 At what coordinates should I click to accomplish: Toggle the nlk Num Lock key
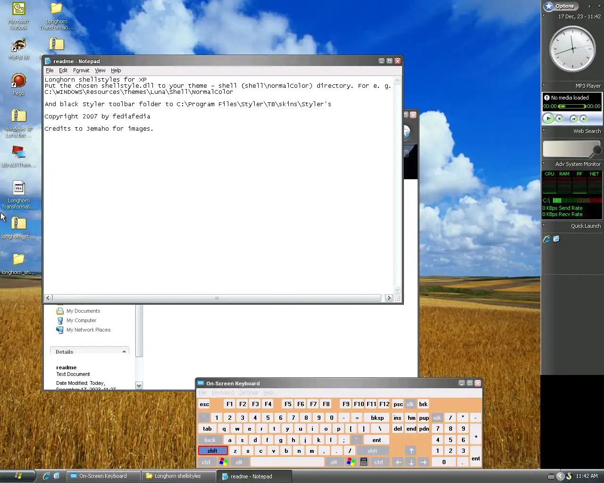(x=437, y=418)
